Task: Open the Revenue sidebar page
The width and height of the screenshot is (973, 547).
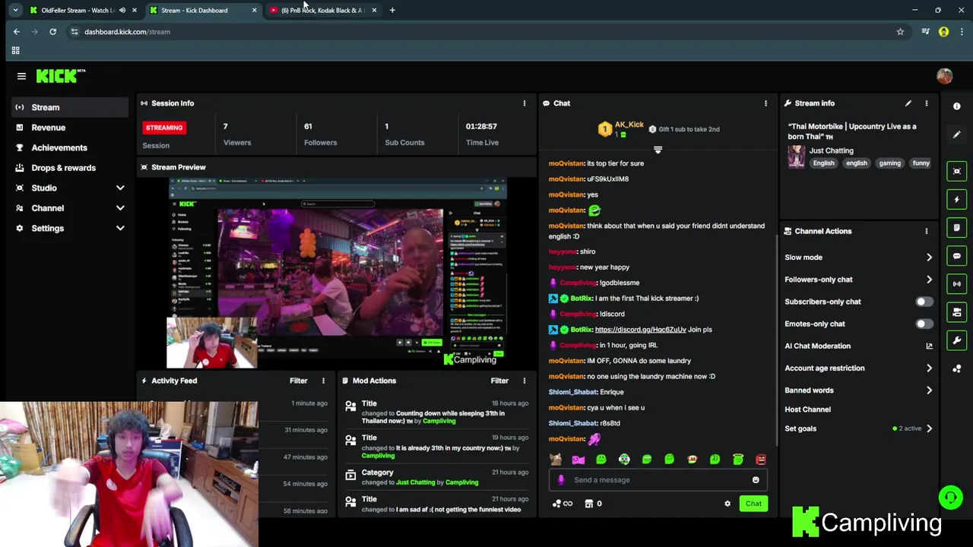Action: click(x=70, y=128)
